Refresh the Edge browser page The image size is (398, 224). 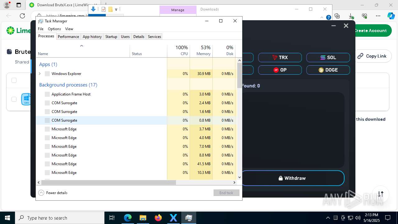point(22,16)
